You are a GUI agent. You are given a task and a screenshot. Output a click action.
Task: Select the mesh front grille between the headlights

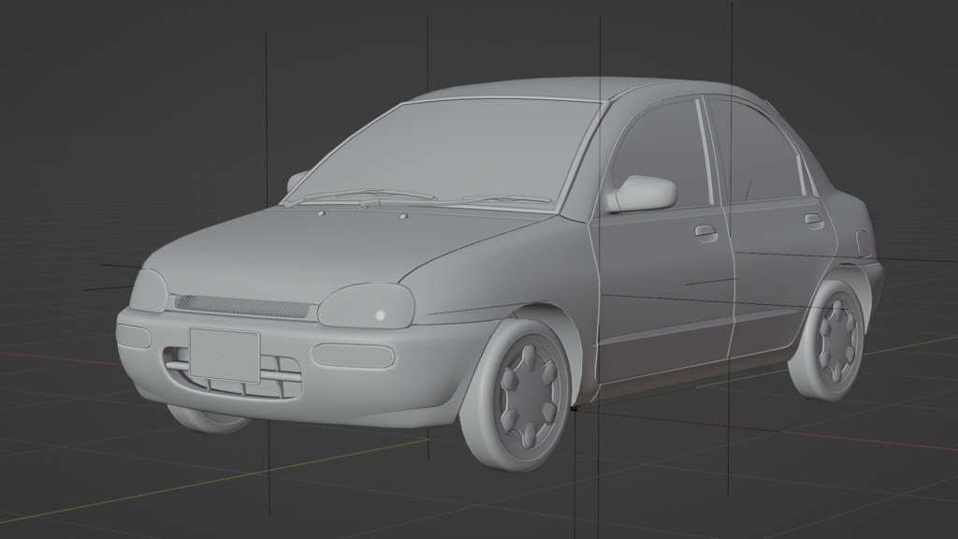[242, 306]
